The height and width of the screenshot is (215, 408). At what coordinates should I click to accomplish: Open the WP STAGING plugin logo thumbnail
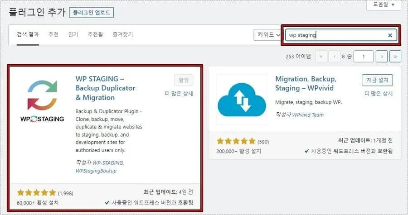[x=42, y=101]
